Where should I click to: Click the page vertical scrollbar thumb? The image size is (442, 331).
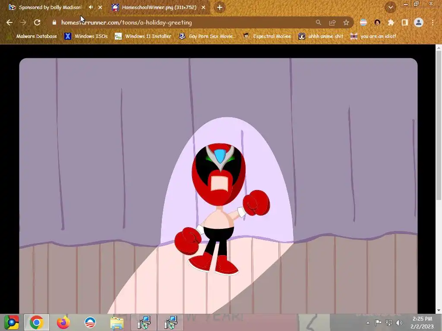pos(439,125)
